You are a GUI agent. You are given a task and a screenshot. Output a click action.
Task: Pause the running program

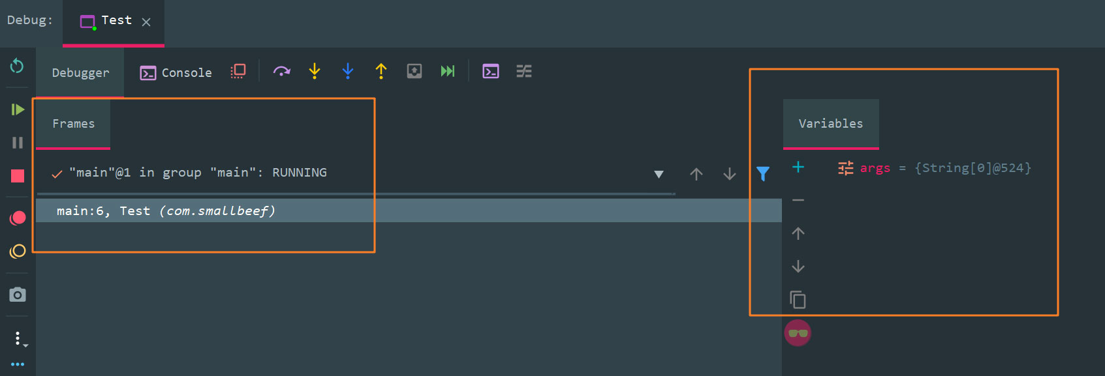point(18,143)
